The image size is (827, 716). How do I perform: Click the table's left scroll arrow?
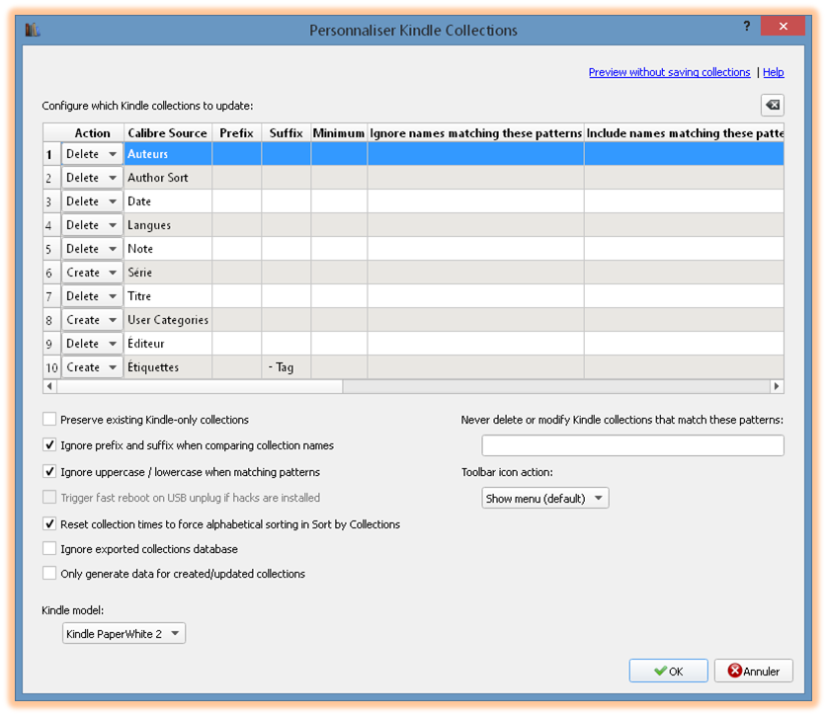(49, 386)
